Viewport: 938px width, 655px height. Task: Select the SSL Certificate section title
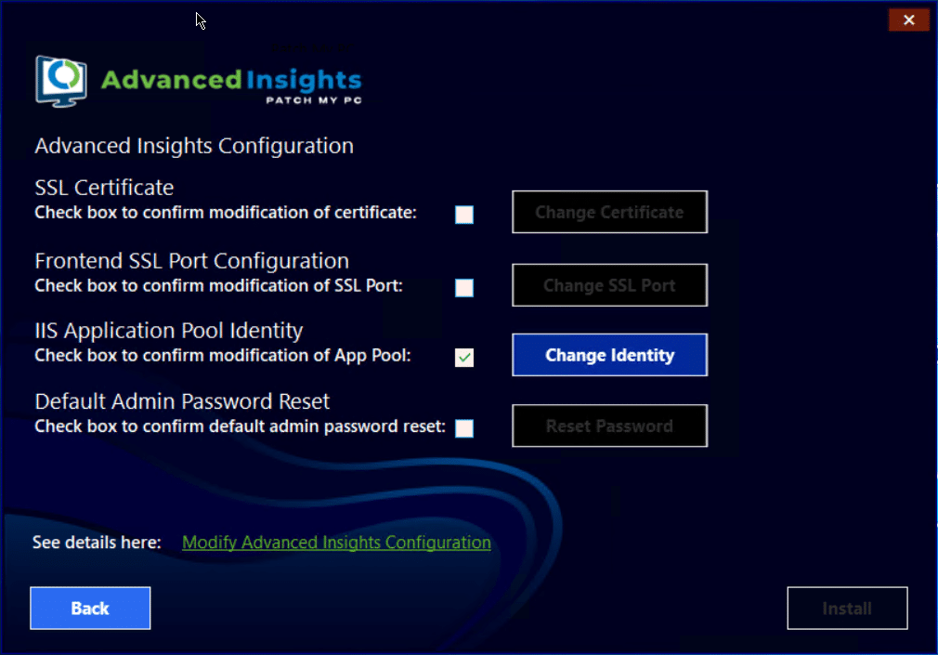(104, 188)
